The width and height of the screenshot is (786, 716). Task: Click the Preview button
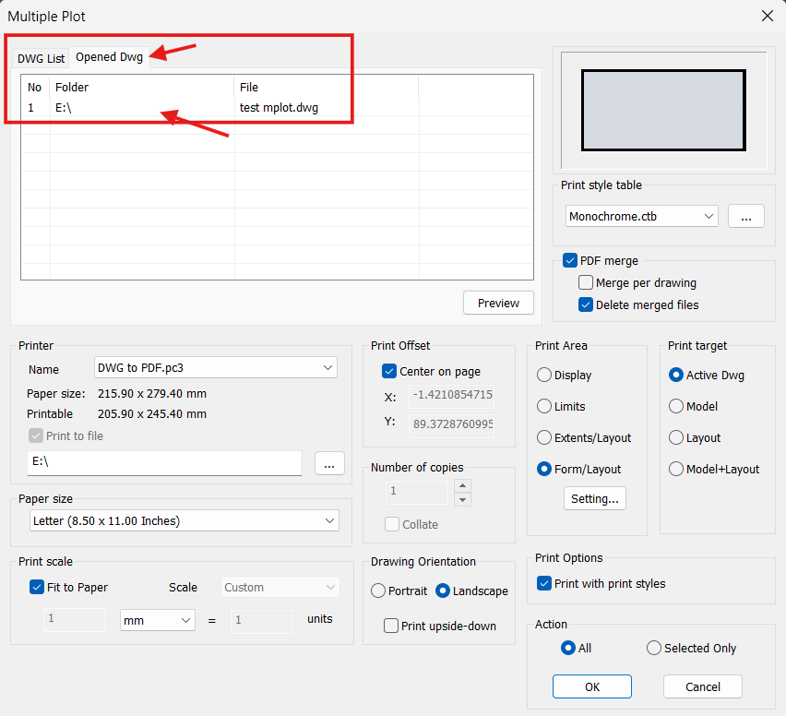coord(498,303)
